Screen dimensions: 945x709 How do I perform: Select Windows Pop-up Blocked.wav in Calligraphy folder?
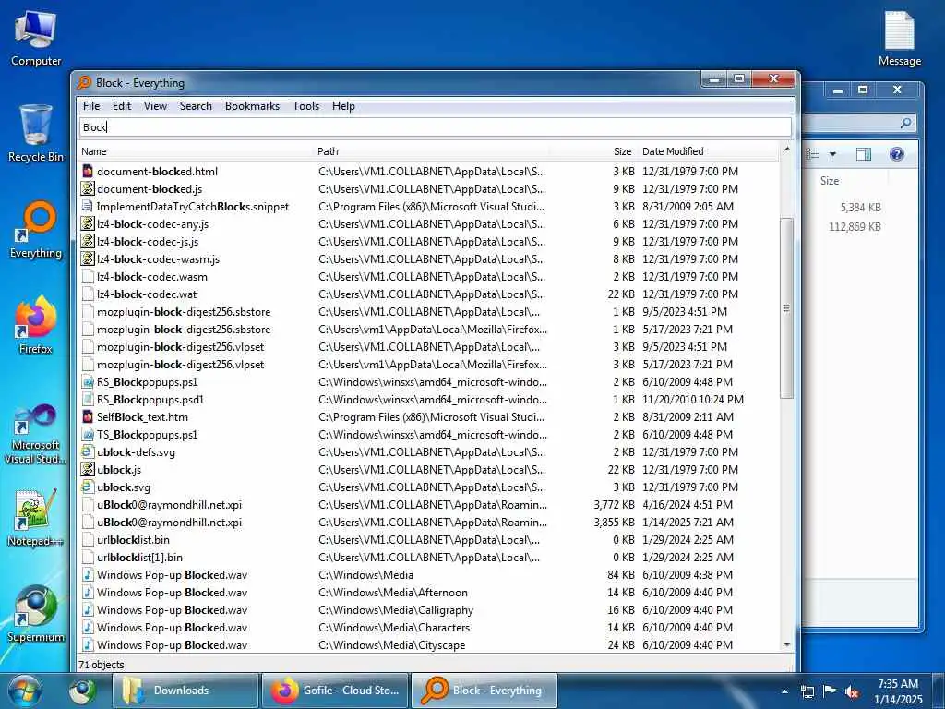429,610
